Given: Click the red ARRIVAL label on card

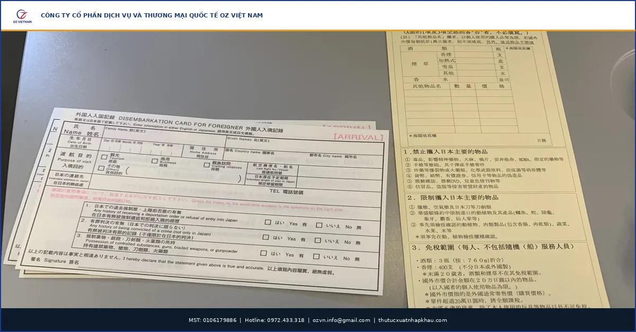Looking at the screenshot, I should (358, 137).
